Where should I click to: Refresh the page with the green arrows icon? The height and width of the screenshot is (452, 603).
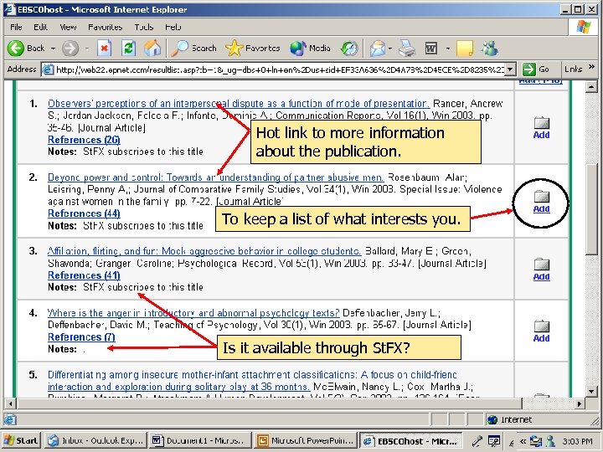click(128, 49)
